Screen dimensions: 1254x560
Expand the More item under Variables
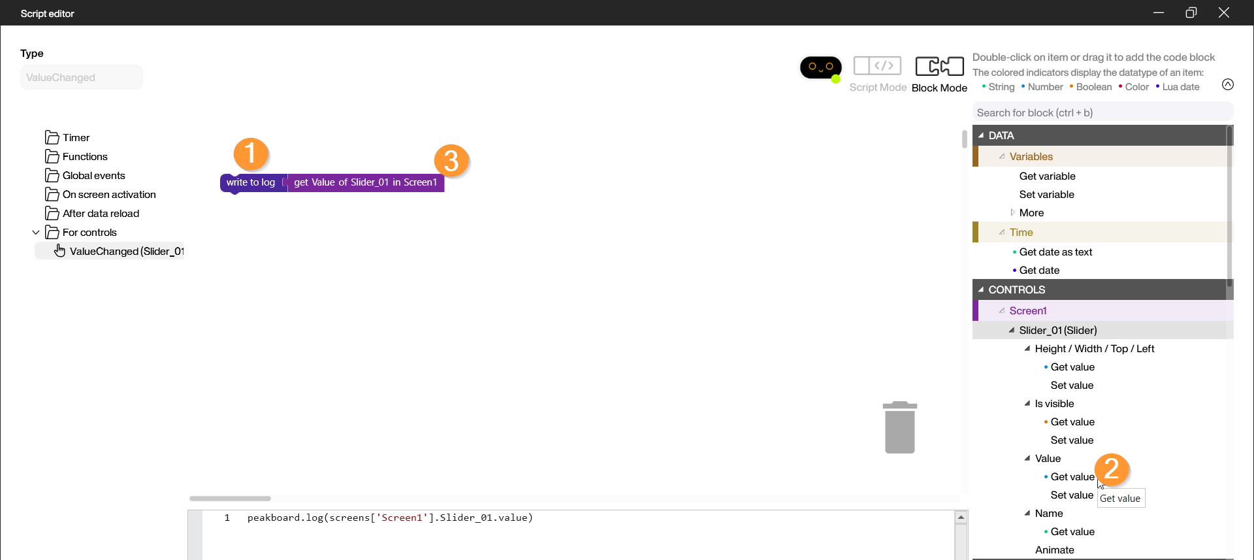pos(1012,212)
